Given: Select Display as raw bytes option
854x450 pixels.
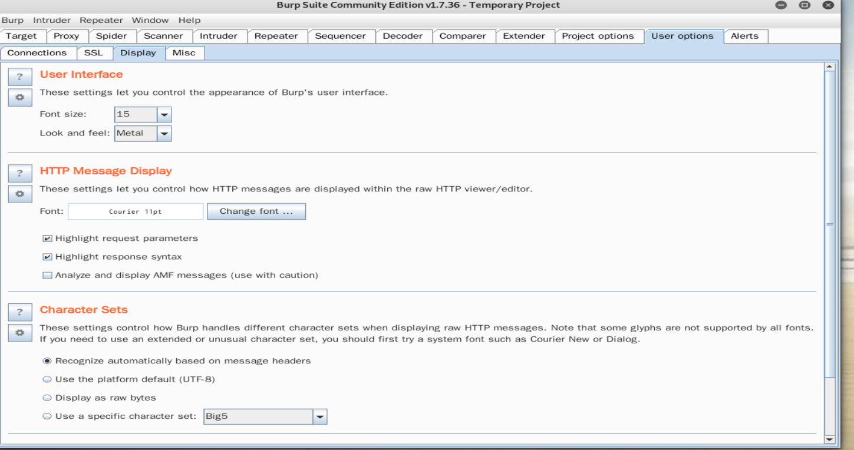Looking at the screenshot, I should point(47,398).
